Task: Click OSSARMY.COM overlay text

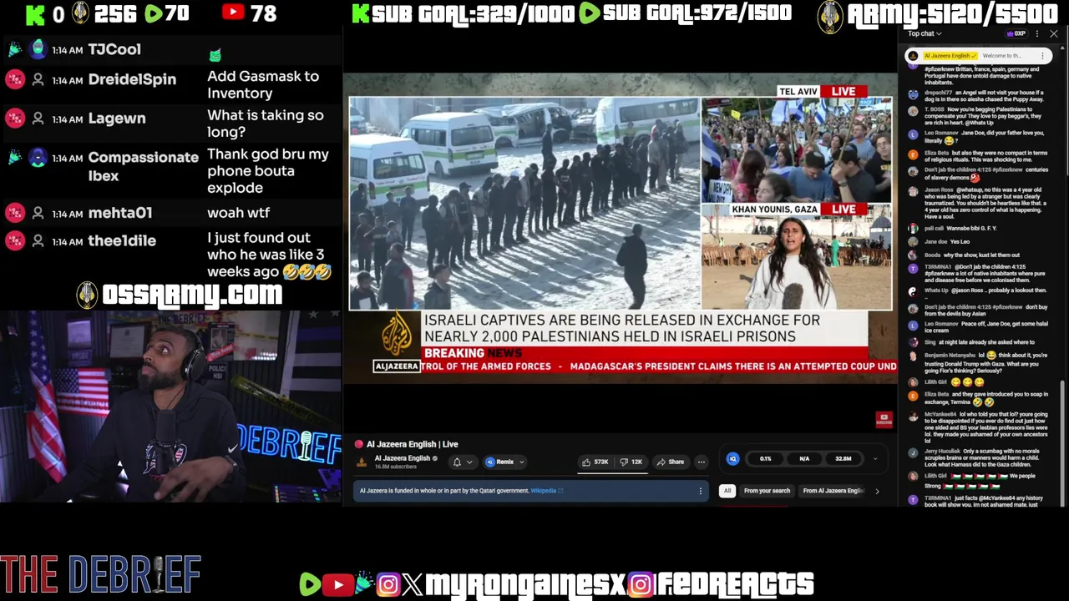Action: pyautogui.click(x=192, y=295)
